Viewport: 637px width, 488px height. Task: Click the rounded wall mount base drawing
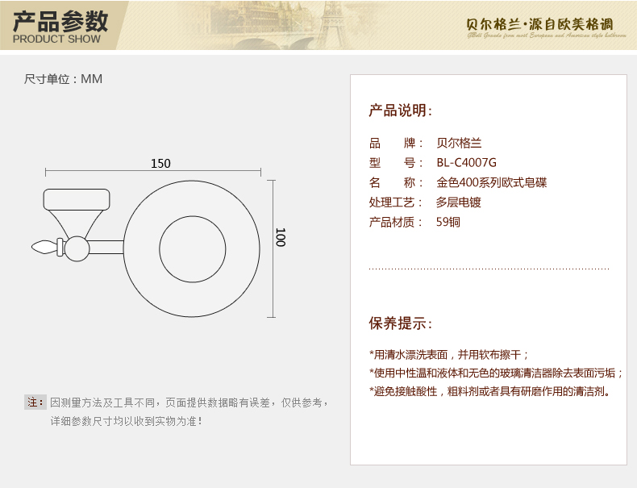(x=76, y=199)
